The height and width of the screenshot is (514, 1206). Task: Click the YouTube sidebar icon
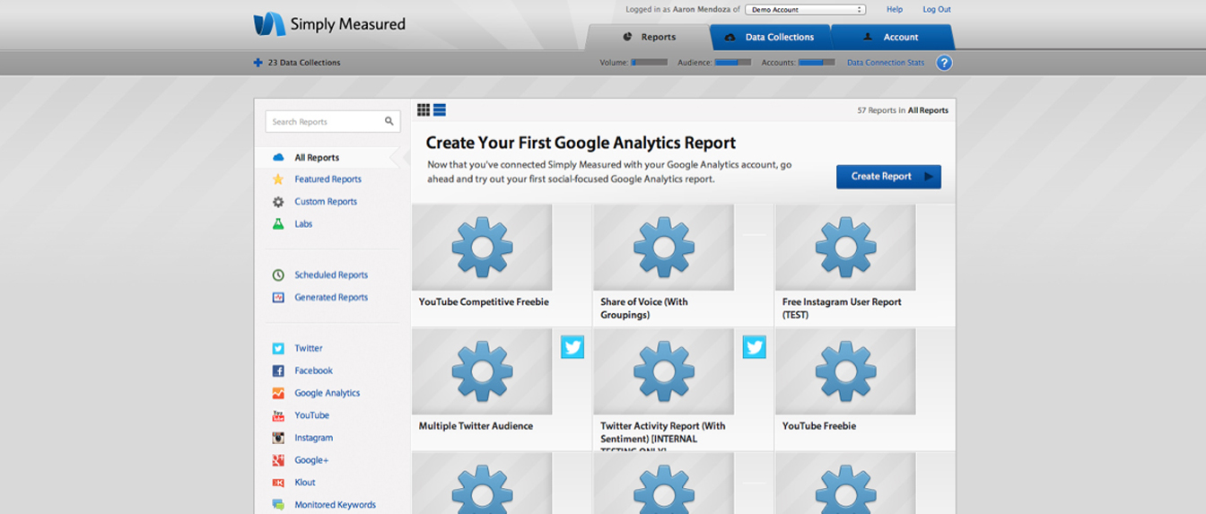coord(278,415)
